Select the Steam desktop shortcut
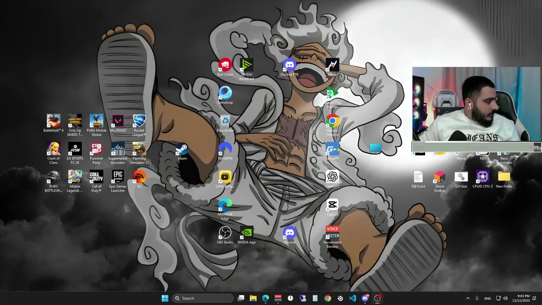 click(182, 152)
